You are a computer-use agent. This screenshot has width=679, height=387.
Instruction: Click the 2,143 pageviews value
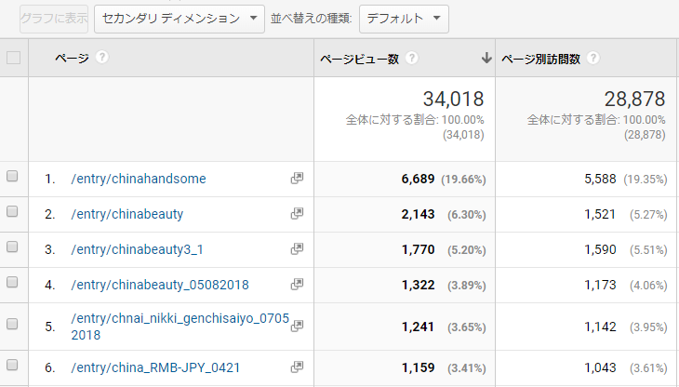418,214
